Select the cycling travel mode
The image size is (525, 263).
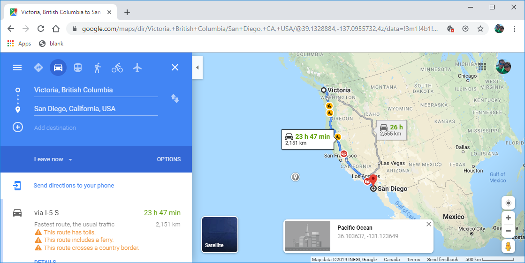tap(117, 68)
